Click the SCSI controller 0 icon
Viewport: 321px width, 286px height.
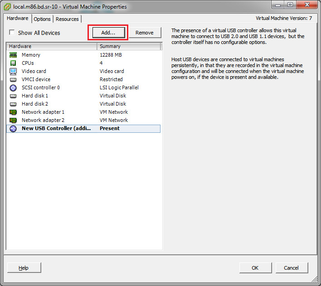13,87
